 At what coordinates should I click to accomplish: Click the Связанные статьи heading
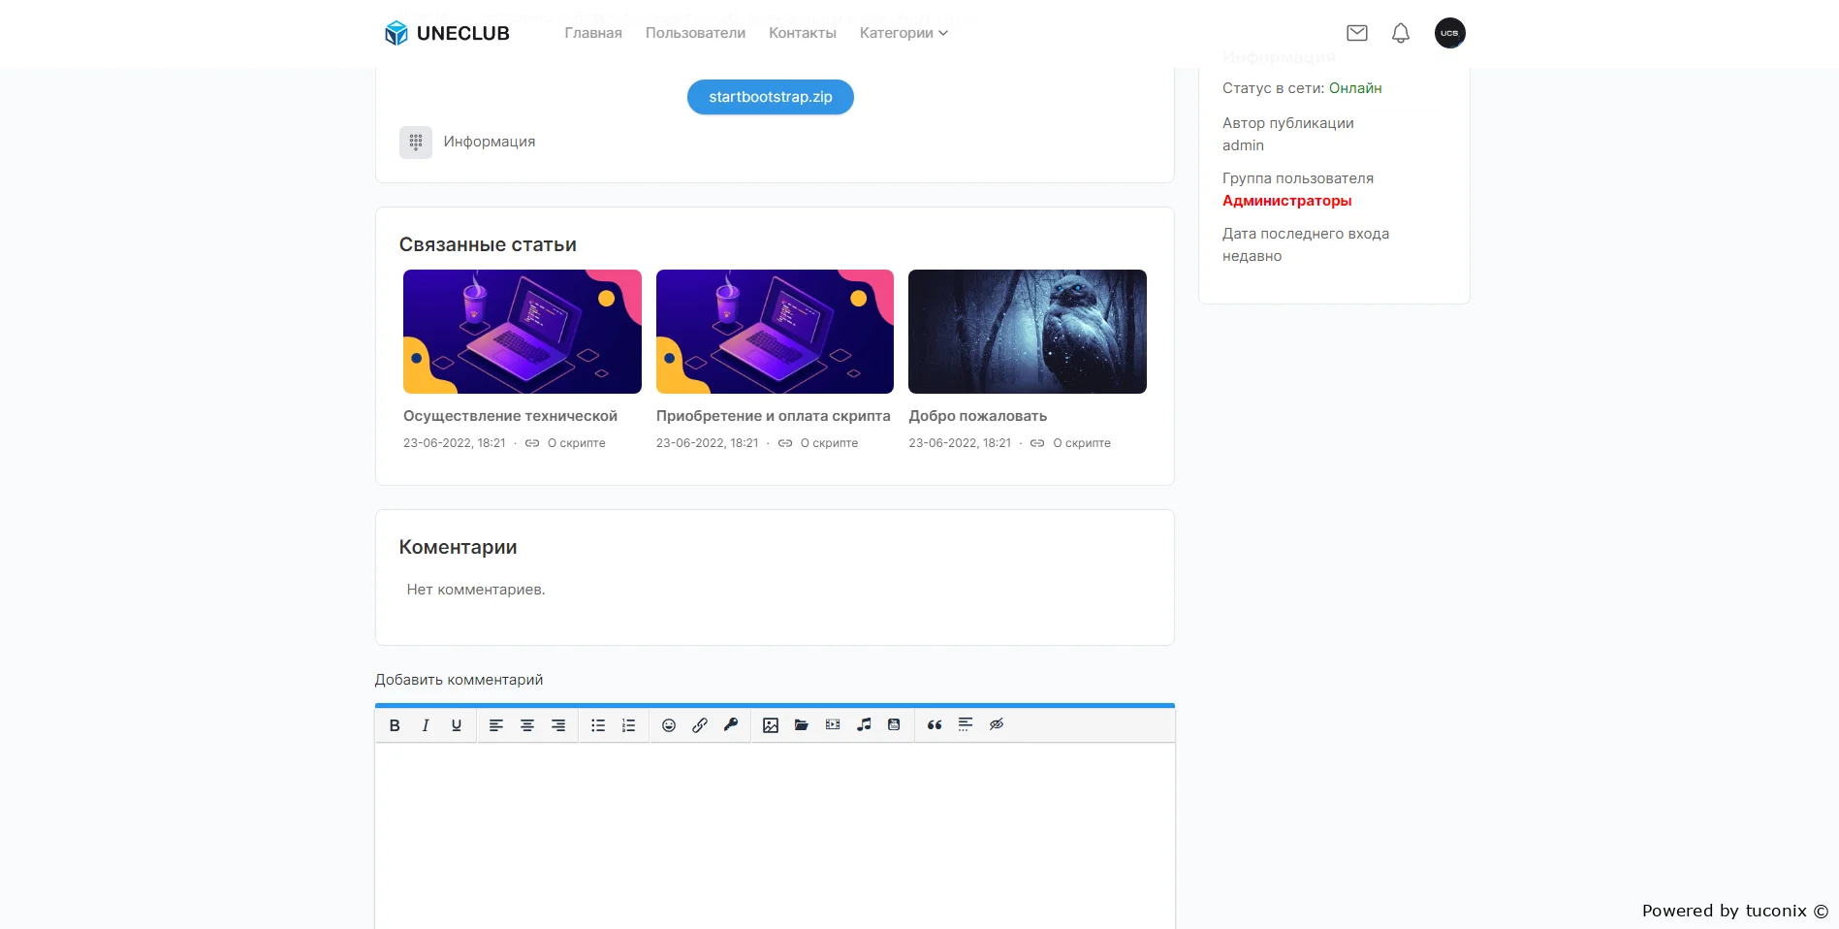click(488, 245)
